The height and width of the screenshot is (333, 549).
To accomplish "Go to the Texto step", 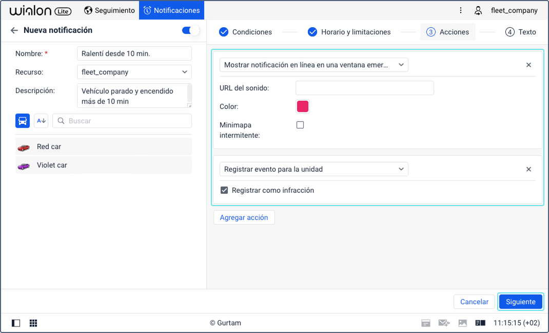I will click(520, 32).
